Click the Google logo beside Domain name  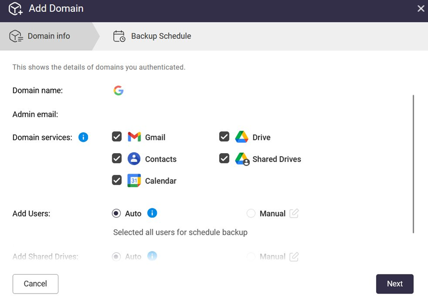point(118,90)
